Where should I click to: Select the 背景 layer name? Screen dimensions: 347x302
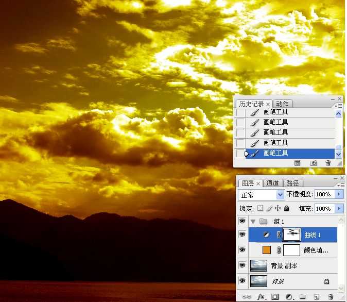click(x=278, y=281)
